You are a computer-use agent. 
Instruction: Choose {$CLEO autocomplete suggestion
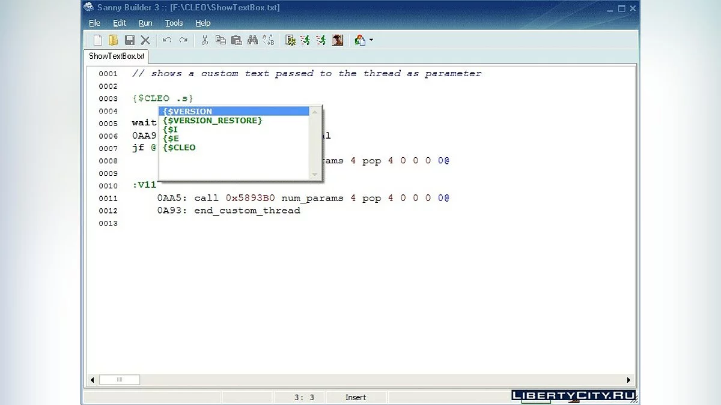(179, 148)
